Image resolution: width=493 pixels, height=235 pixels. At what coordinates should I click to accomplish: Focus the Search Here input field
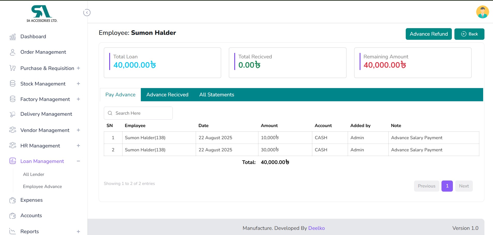[x=141, y=113]
